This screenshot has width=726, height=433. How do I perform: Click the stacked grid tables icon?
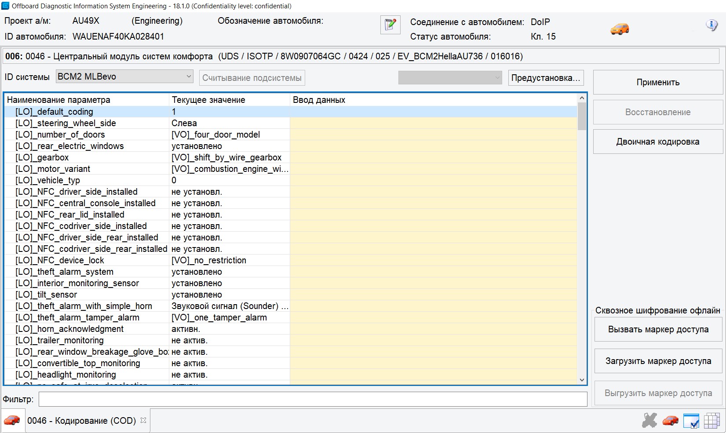tap(711, 420)
